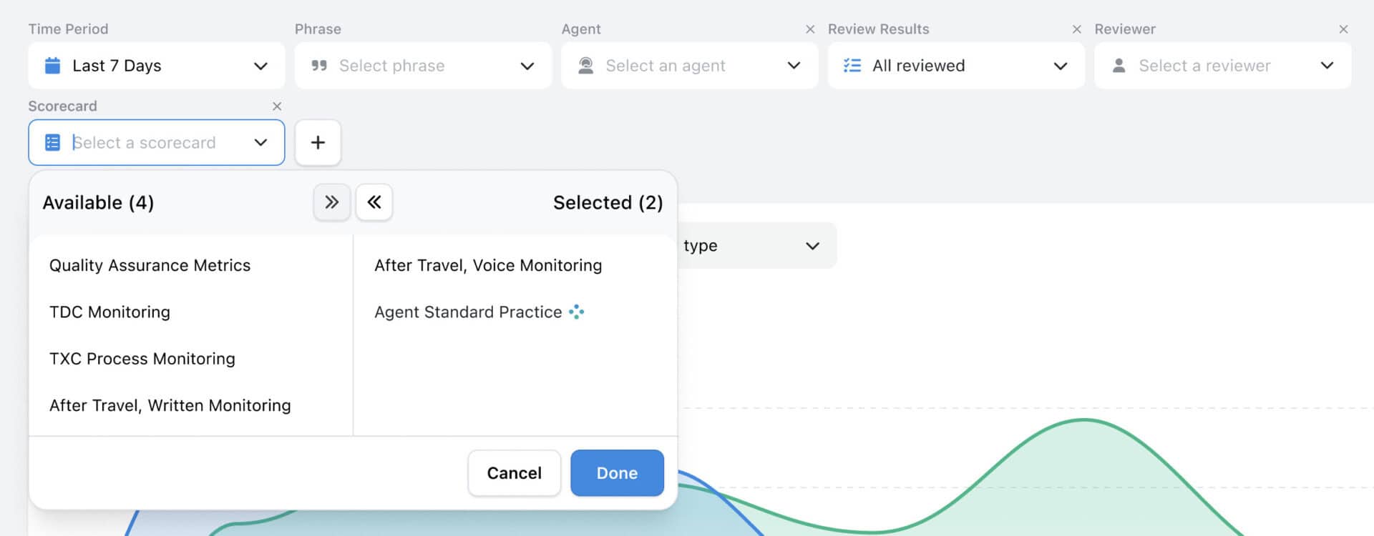Remove the Reviewer filter with its X

point(1343,29)
